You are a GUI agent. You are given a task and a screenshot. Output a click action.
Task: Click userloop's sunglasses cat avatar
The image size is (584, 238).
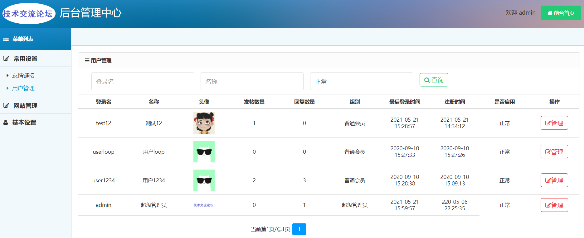(x=204, y=152)
